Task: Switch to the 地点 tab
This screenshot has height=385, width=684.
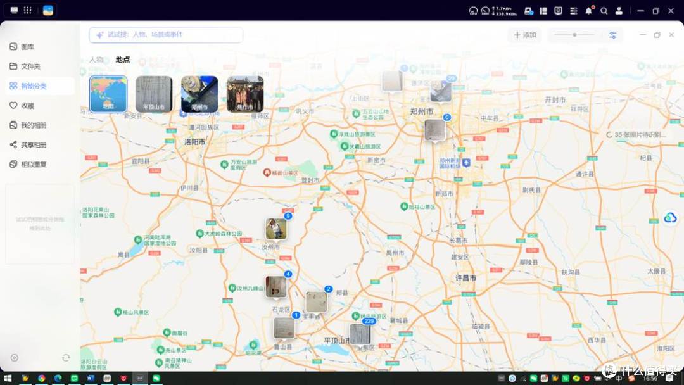Action: pyautogui.click(x=123, y=60)
